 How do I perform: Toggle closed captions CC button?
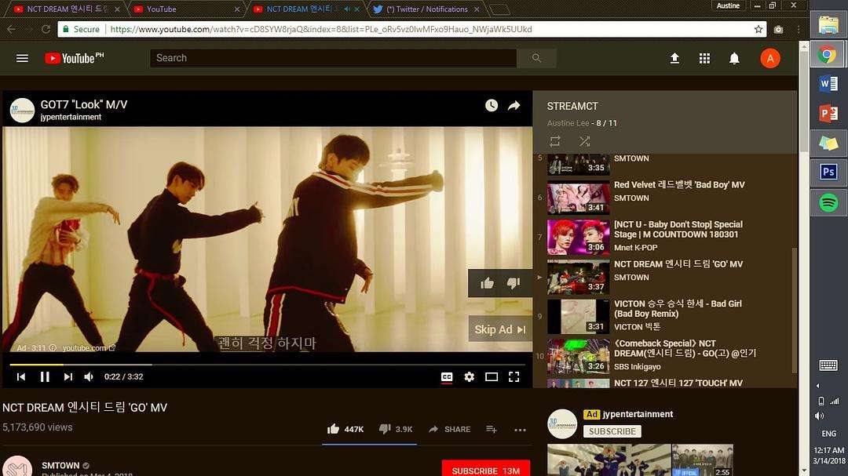point(447,376)
